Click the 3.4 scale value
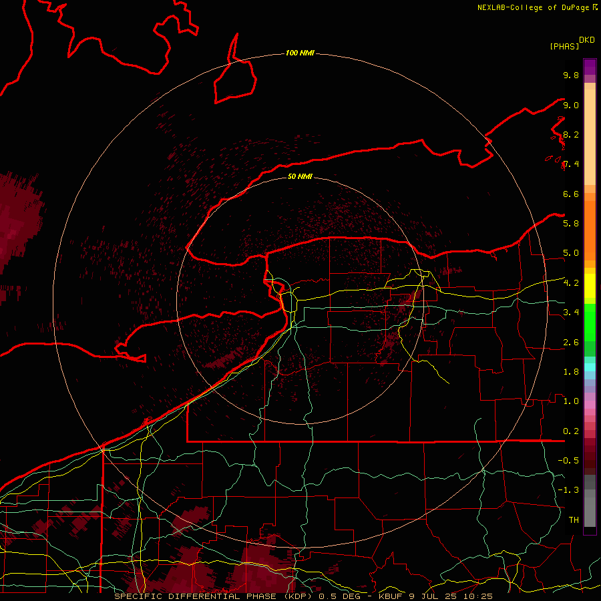601x601 pixels. pyautogui.click(x=571, y=312)
